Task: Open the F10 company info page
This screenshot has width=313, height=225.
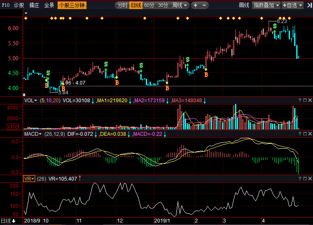Action: click(x=5, y=5)
